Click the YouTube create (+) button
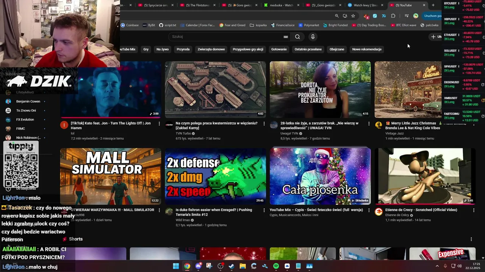Image resolution: width=485 pixels, height=272 pixels. click(x=436, y=37)
